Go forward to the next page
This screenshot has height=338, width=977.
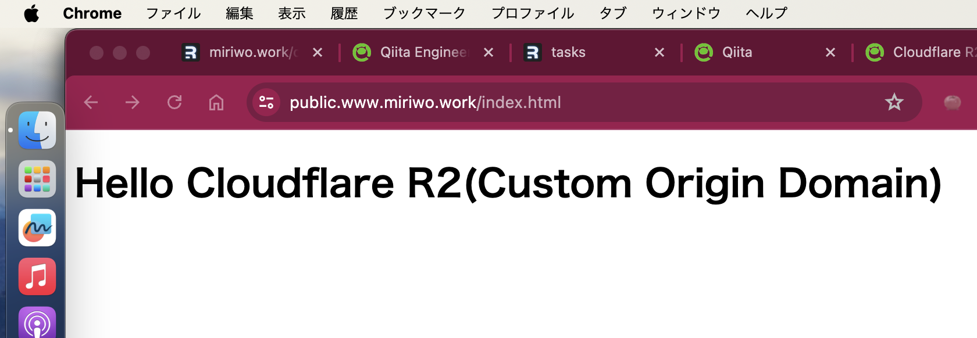point(133,103)
